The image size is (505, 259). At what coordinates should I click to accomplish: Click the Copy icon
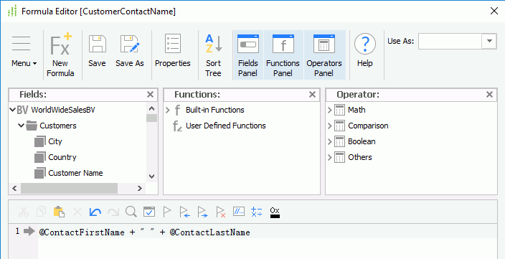41,212
